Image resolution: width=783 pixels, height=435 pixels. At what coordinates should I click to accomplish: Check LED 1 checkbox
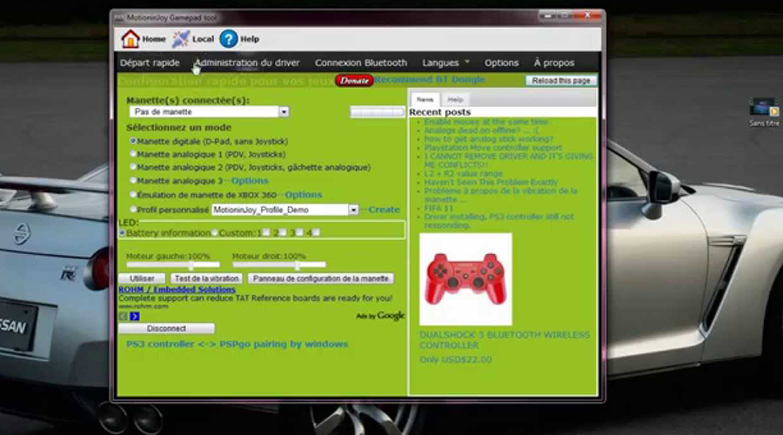click(266, 233)
